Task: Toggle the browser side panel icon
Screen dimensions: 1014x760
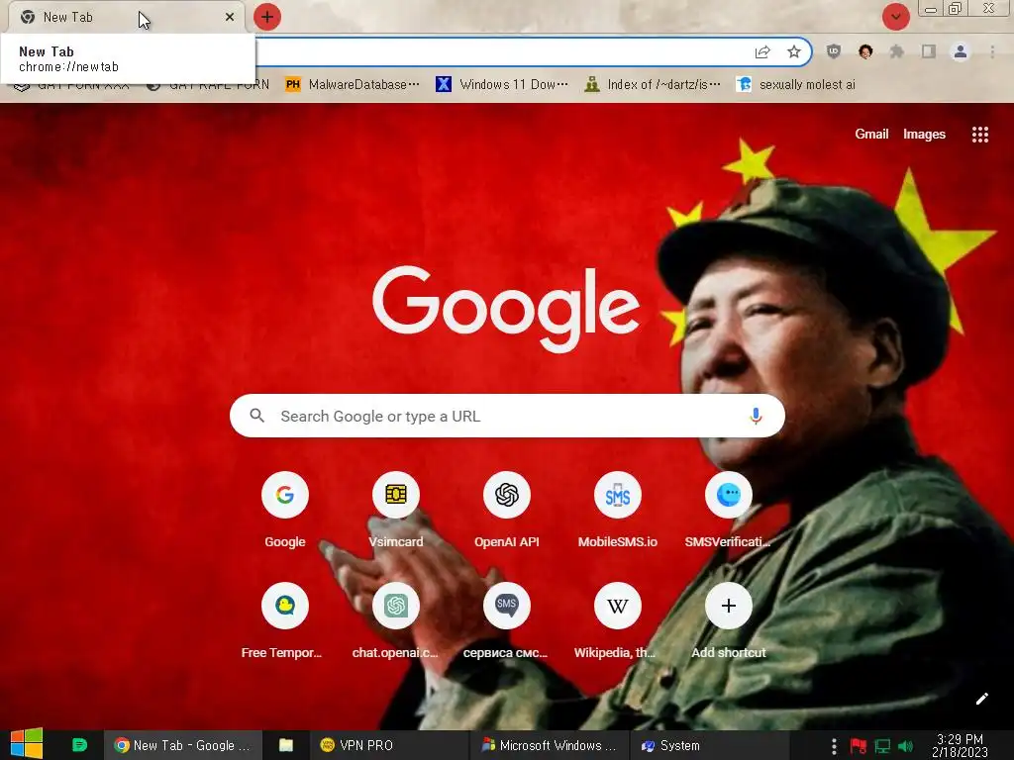Action: pyautogui.click(x=929, y=52)
